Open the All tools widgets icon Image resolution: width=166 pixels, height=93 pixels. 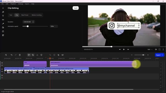pyautogui.click(x=3, y=35)
